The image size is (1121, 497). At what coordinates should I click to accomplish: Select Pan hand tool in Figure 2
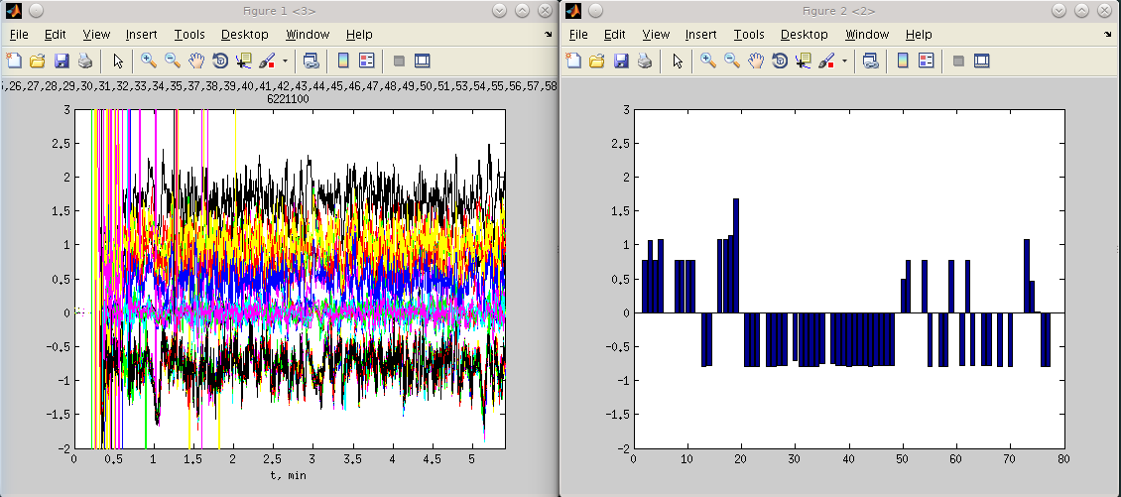(756, 61)
